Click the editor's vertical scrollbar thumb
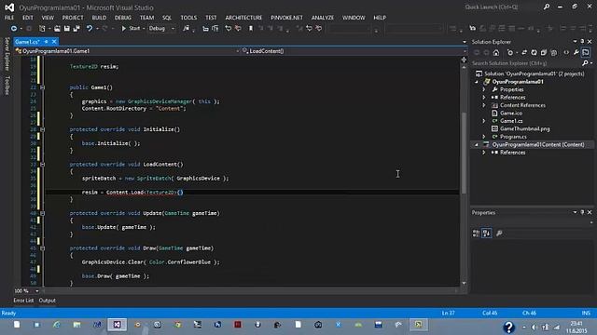 464,153
